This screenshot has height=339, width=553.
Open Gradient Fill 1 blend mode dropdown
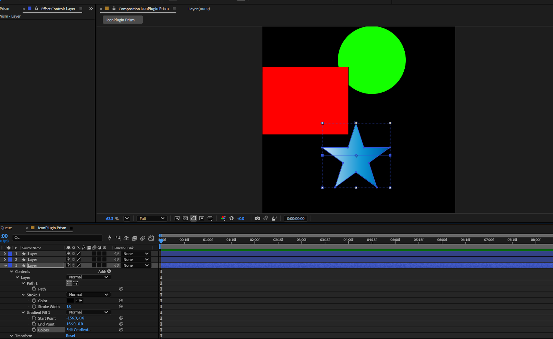88,312
